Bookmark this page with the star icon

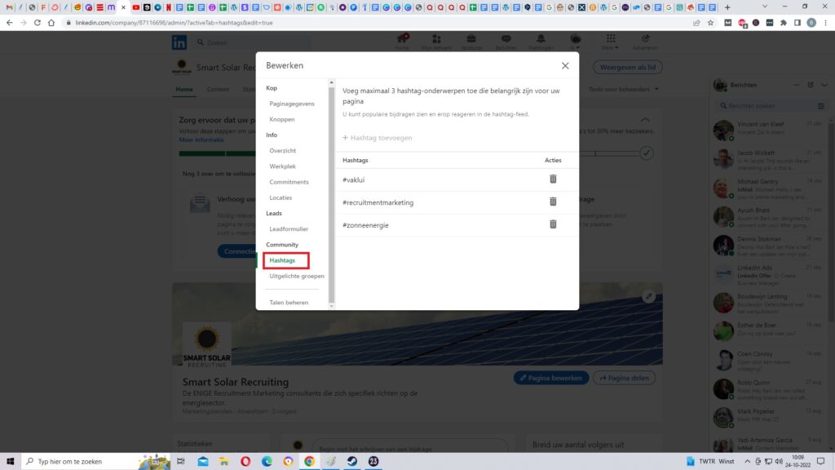pyautogui.click(x=710, y=23)
